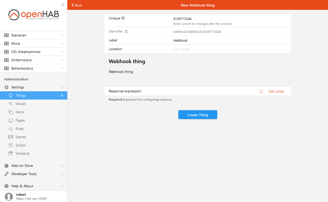Expand the Add-on Store chevron
This screenshot has width=328, height=202.
[62, 166]
